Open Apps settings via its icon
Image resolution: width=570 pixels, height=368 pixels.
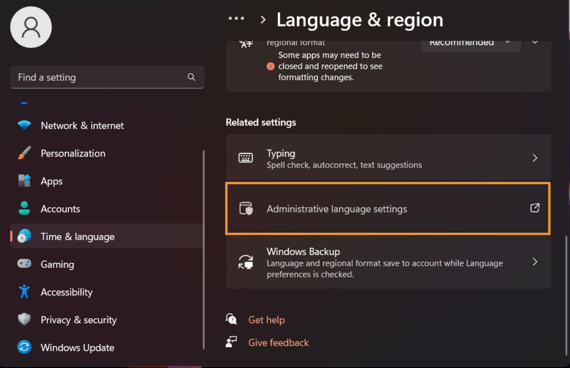point(24,181)
